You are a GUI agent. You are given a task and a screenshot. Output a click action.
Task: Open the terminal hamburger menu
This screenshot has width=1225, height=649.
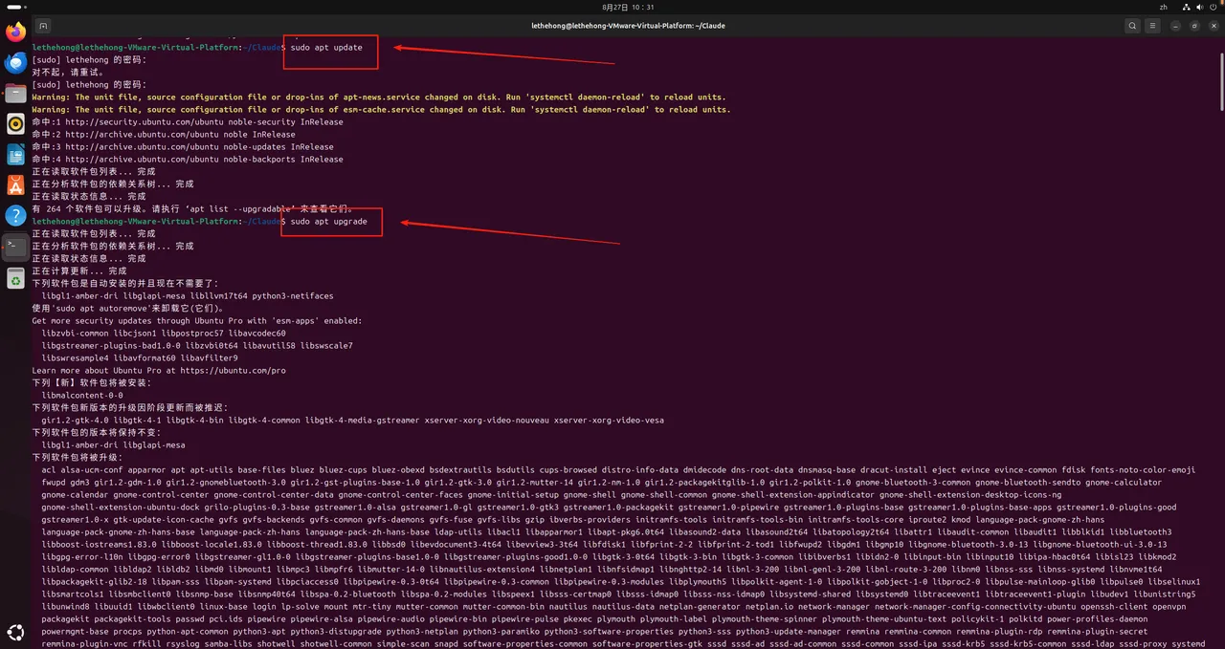pos(1153,26)
